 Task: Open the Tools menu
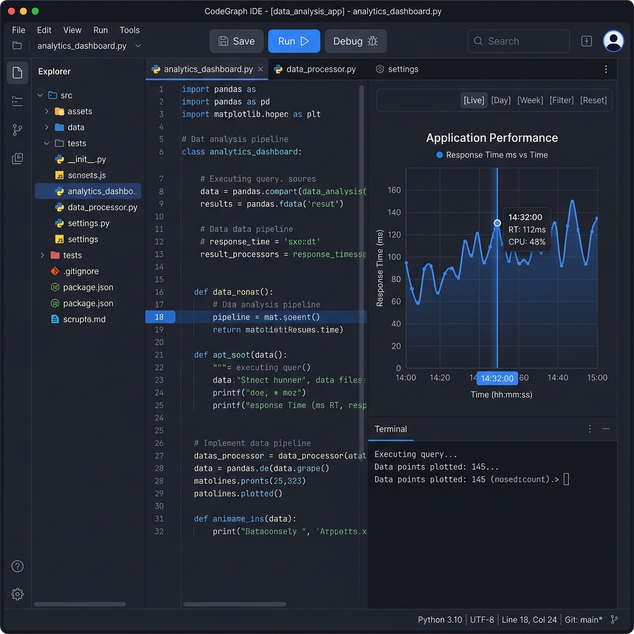pos(129,30)
